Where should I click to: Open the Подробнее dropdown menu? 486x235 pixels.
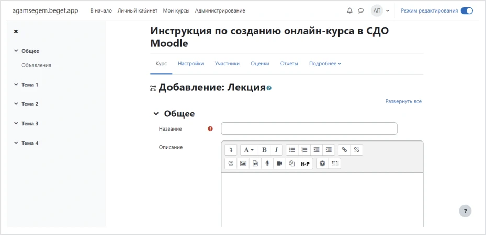click(325, 64)
